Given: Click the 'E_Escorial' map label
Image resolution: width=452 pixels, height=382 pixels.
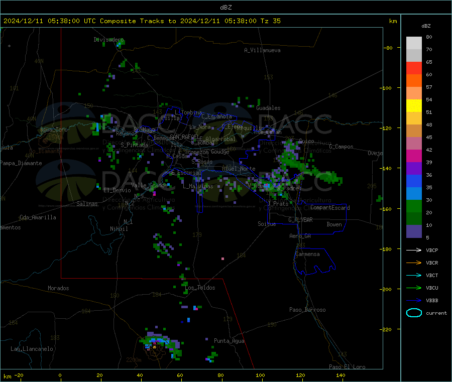Looking at the screenshot, I should tap(186, 173).
